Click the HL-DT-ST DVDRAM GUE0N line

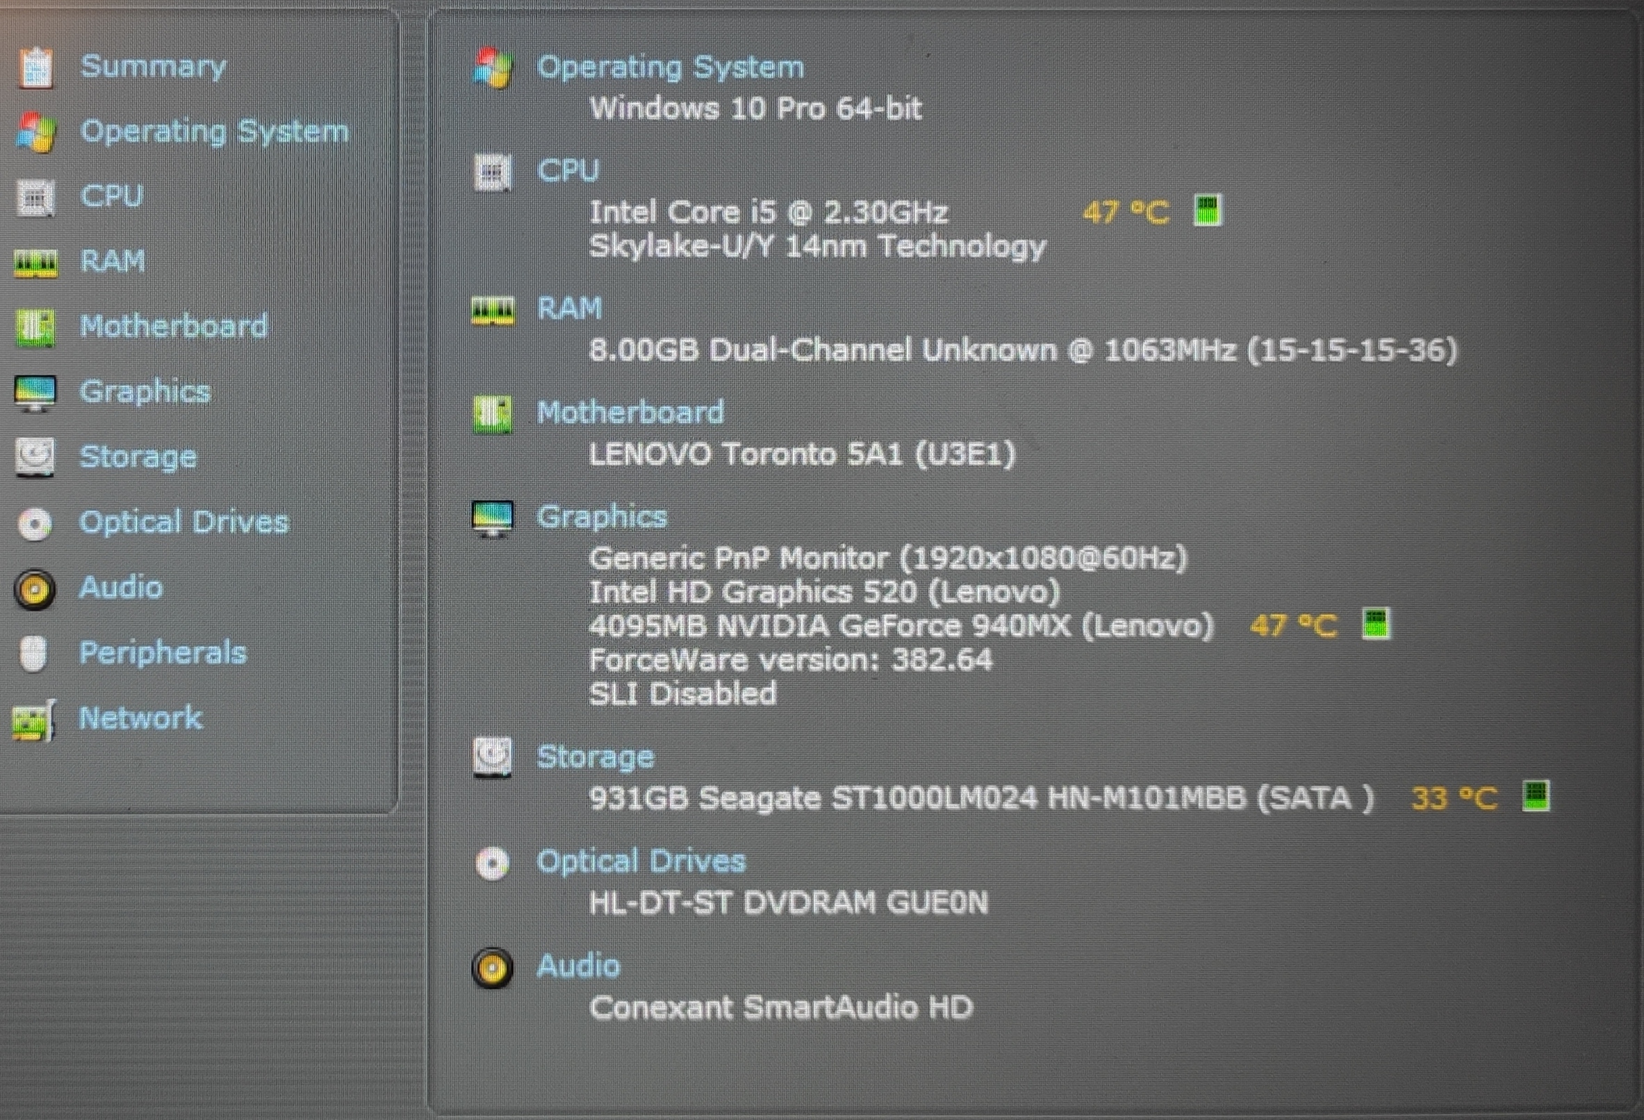coord(789,903)
